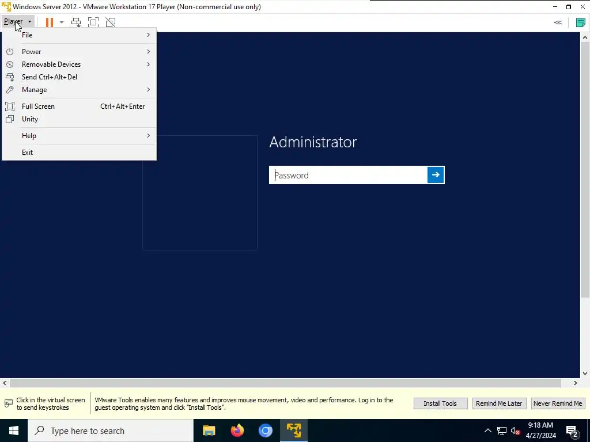590x442 pixels.
Task: Open the Manage submenu
Action: (79, 90)
